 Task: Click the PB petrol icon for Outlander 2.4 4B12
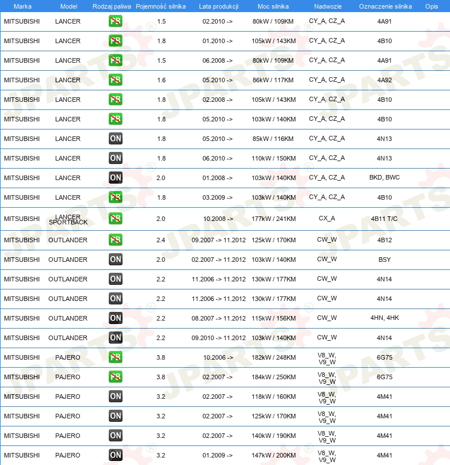(116, 240)
